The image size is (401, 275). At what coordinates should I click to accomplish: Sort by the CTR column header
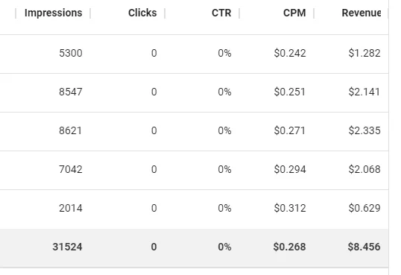coord(221,13)
